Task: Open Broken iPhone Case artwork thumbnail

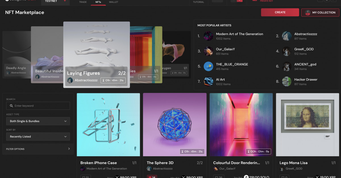Action: pos(108,125)
